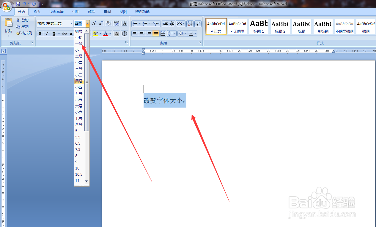Image resolution: width=376 pixels, height=227 pixels.
Task: Open the Paragraph (段落) dialog launcher
Action: (200, 43)
